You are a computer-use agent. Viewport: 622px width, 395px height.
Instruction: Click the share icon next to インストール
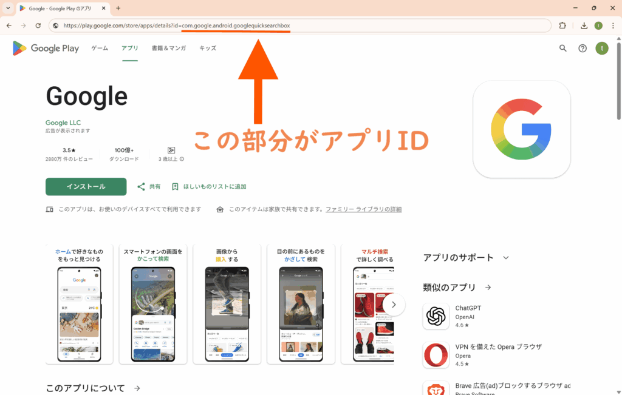142,187
